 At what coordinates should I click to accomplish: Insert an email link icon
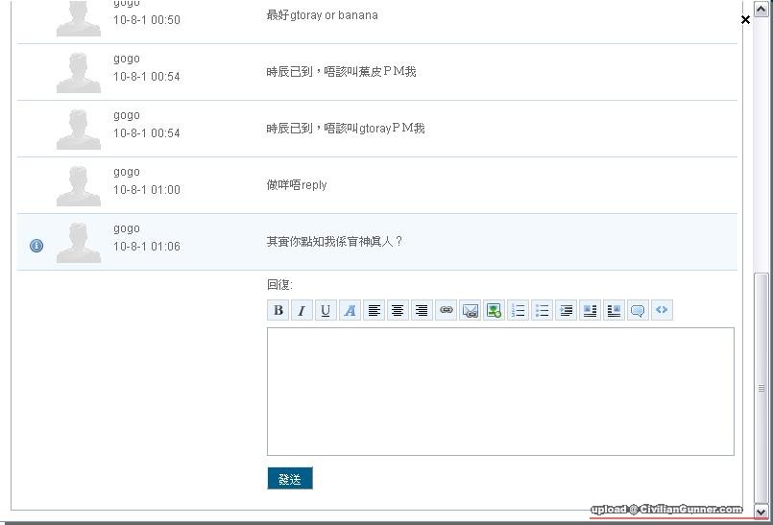(470, 310)
